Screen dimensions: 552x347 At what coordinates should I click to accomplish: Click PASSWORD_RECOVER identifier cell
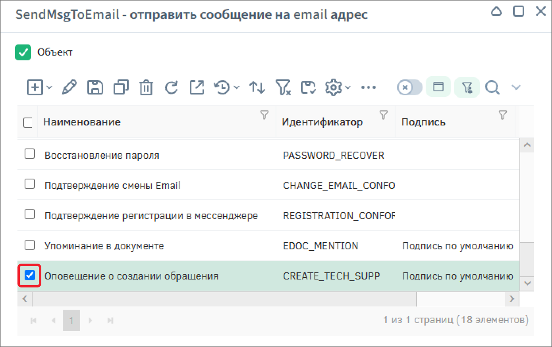tap(334, 155)
